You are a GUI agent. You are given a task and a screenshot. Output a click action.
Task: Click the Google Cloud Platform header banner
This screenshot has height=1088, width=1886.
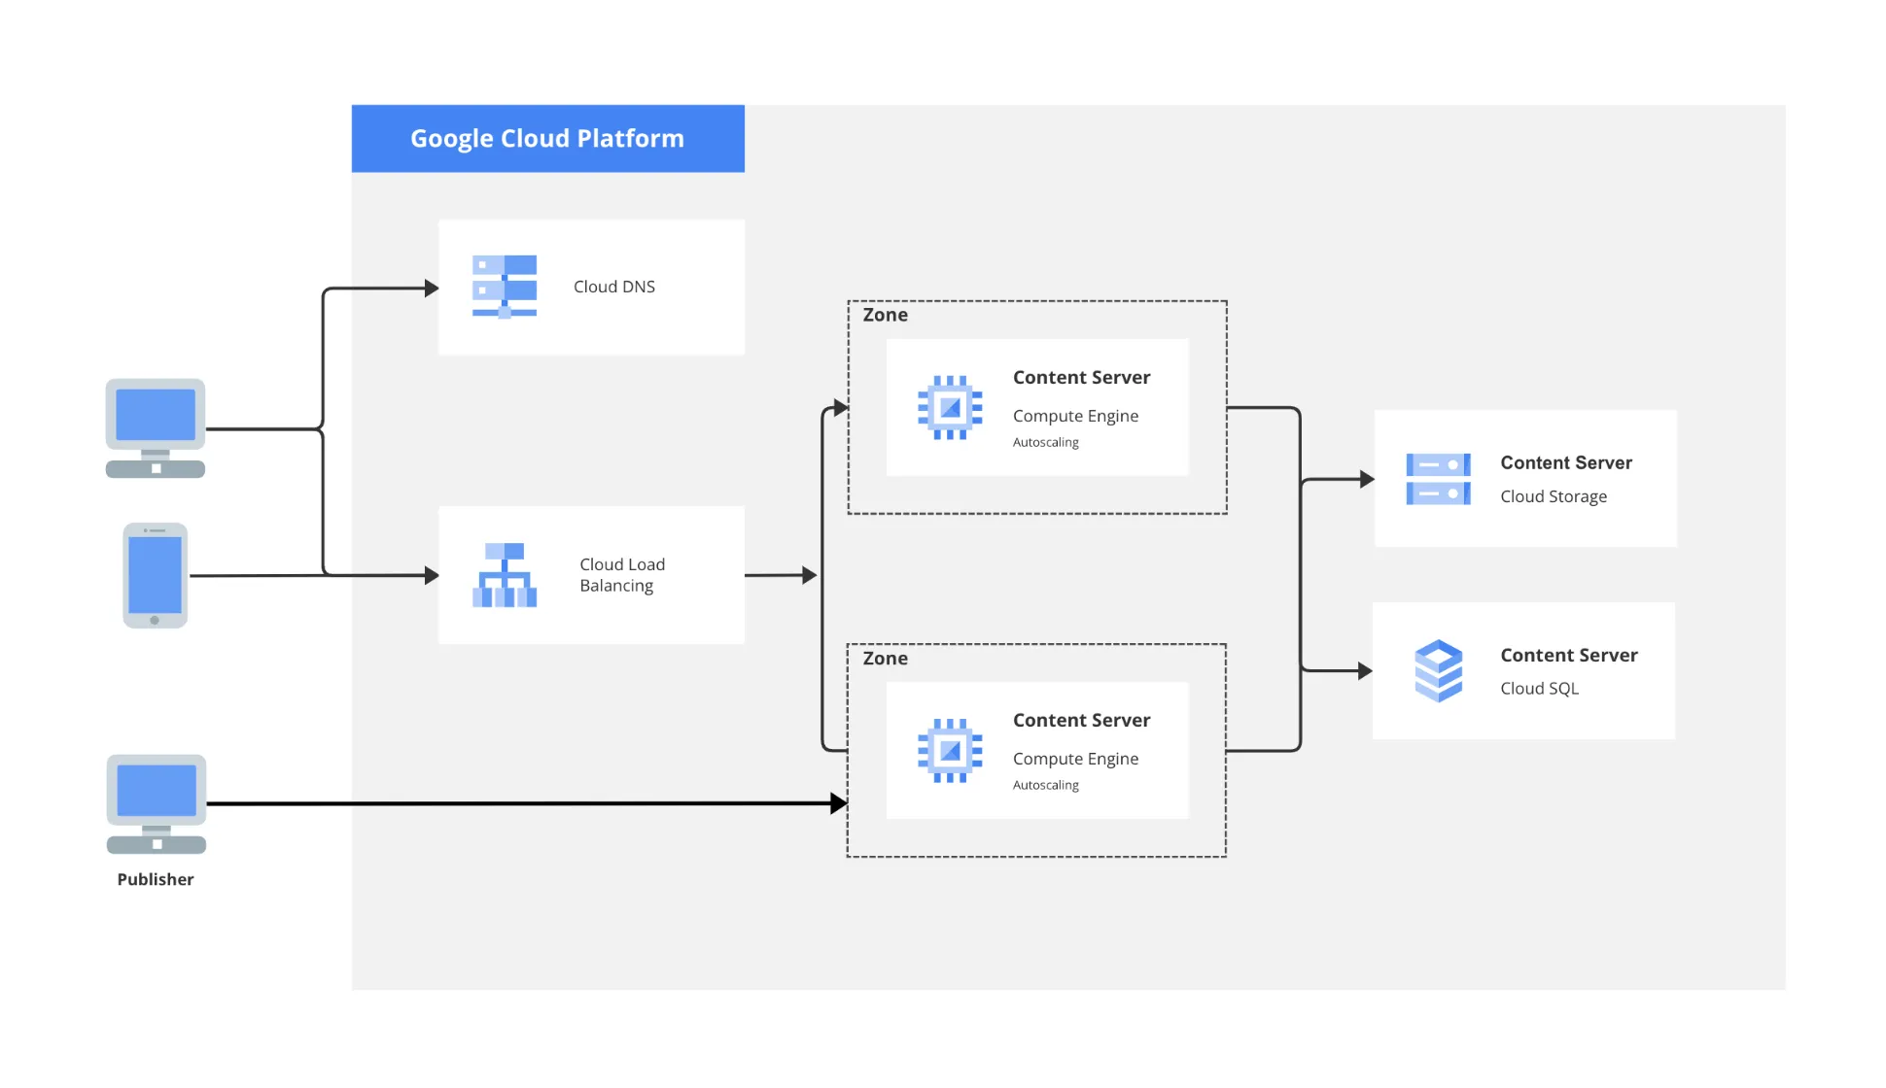pyautogui.click(x=547, y=138)
